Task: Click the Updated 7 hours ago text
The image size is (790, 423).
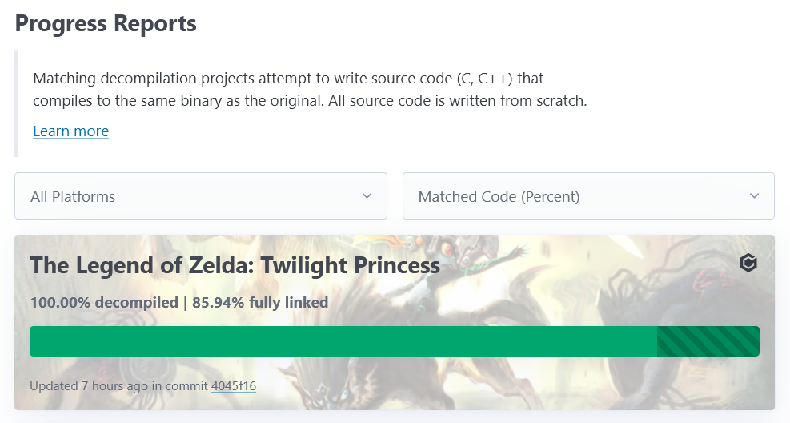Action: [x=89, y=386]
